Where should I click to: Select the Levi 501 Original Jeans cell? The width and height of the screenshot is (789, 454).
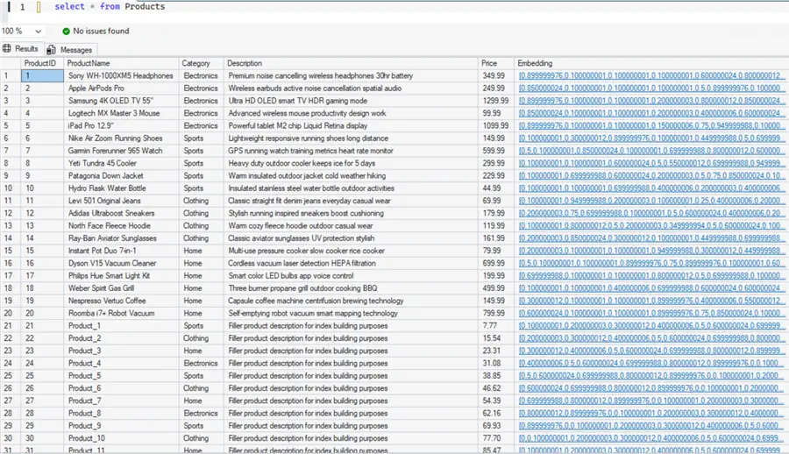pyautogui.click(x=121, y=201)
